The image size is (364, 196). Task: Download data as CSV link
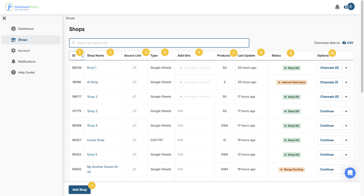pyautogui.click(x=348, y=43)
